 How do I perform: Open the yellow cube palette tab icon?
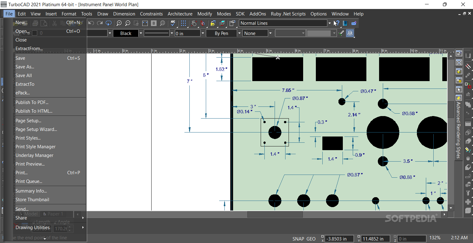(x=459, y=72)
